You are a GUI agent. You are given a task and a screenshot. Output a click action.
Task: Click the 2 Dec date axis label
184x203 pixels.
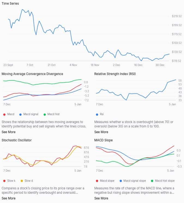point(116,65)
